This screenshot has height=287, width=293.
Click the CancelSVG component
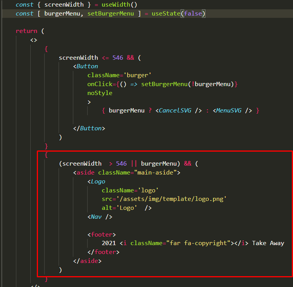point(179,111)
